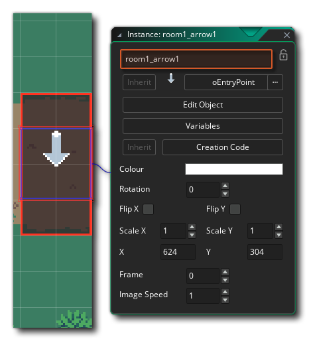The image size is (309, 341).
Task: Click the room1_arrow1 name field
Action: coord(196,59)
